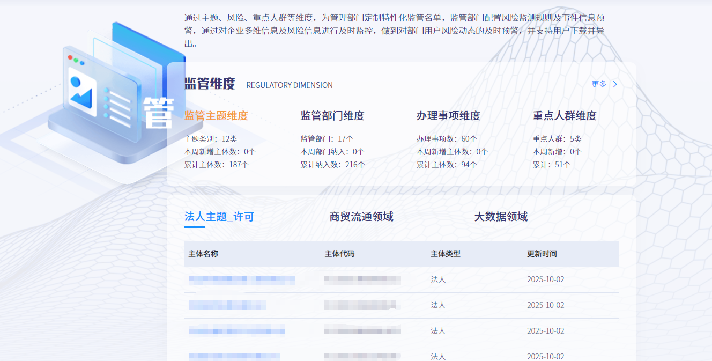Click the 累计主体数: 187个 statistic
Viewport: 712px width, 361px height.
point(217,165)
